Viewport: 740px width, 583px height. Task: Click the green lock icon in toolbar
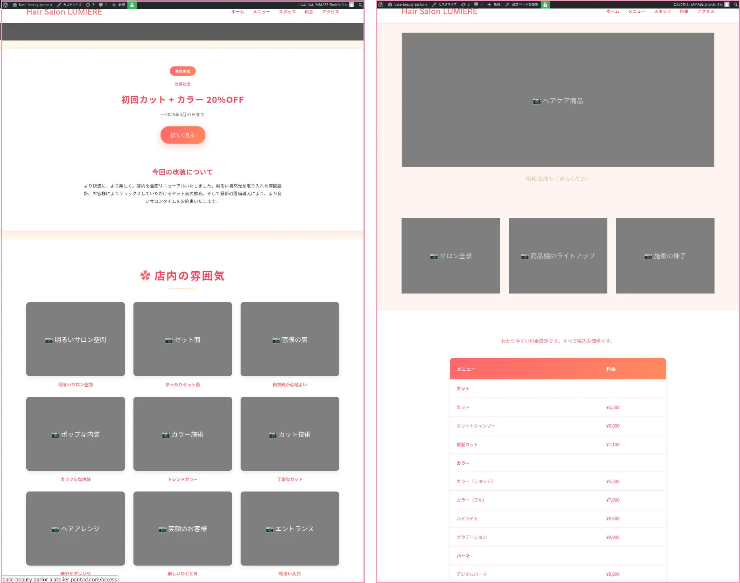[x=131, y=4]
